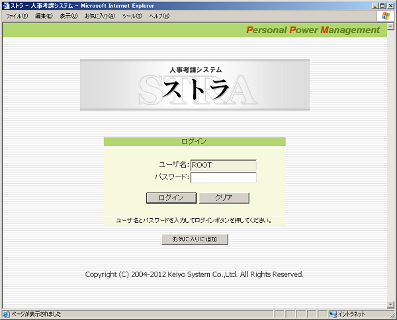Screen dimensions: 397x320
Task: Click the パスワード label
Action: [171, 177]
